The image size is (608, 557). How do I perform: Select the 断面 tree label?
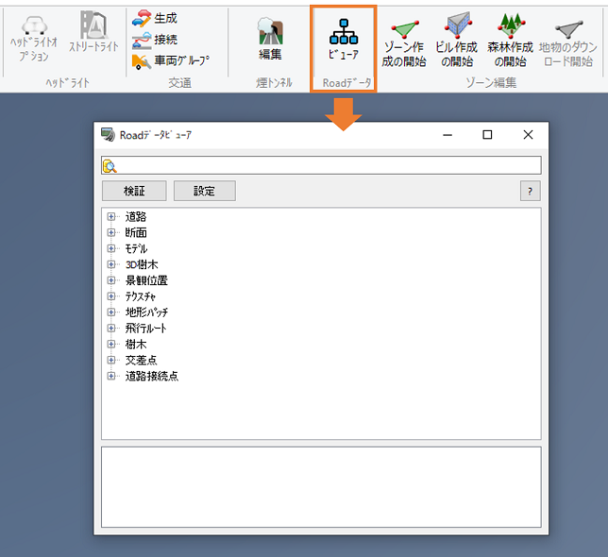136,232
